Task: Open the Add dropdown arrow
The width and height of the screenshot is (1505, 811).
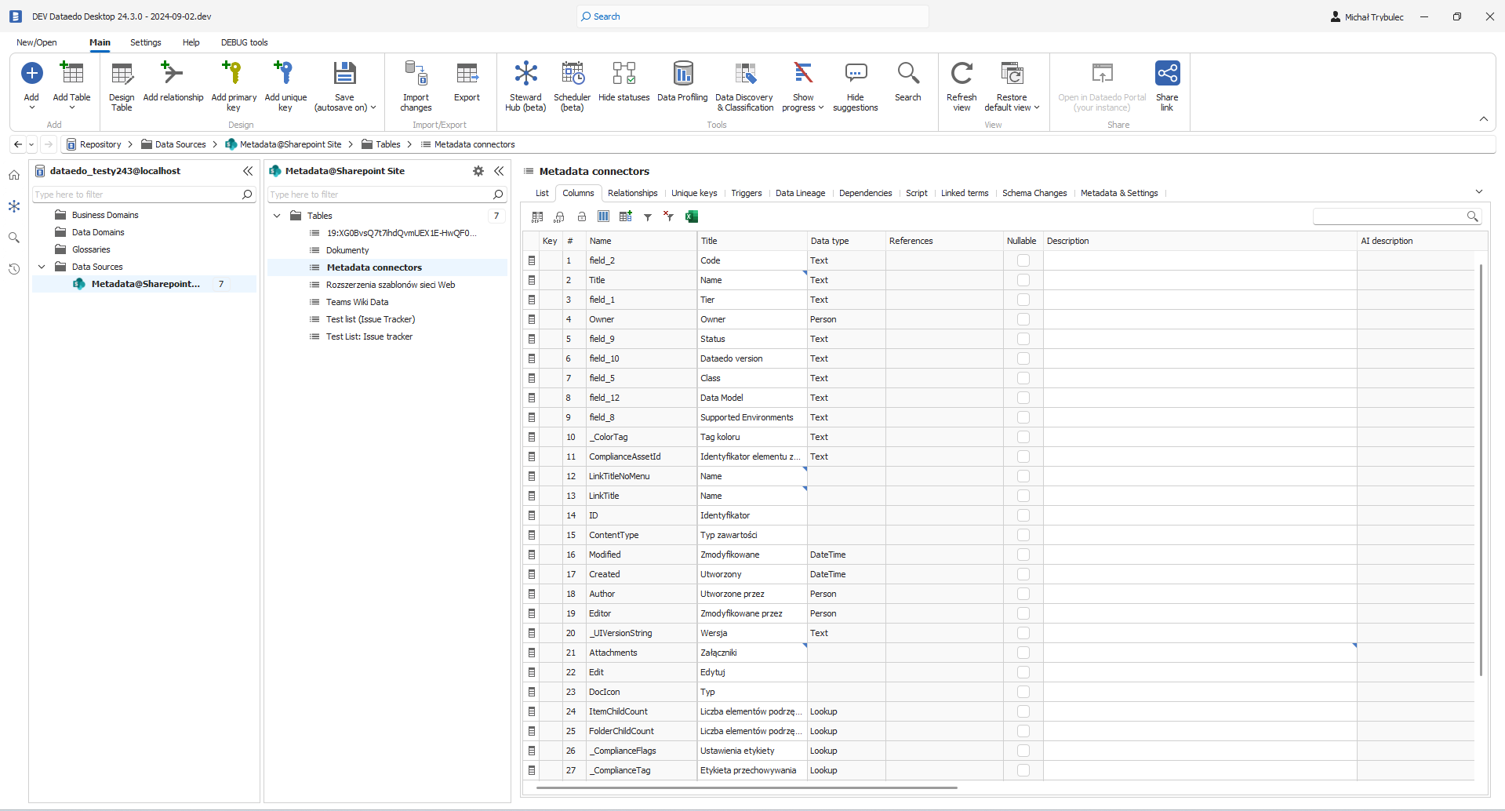Action: point(31,107)
